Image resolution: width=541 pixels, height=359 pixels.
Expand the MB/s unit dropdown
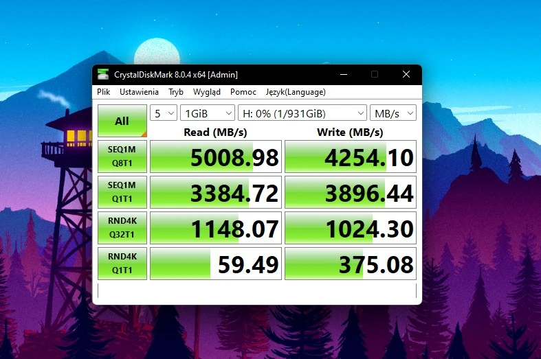pos(393,113)
